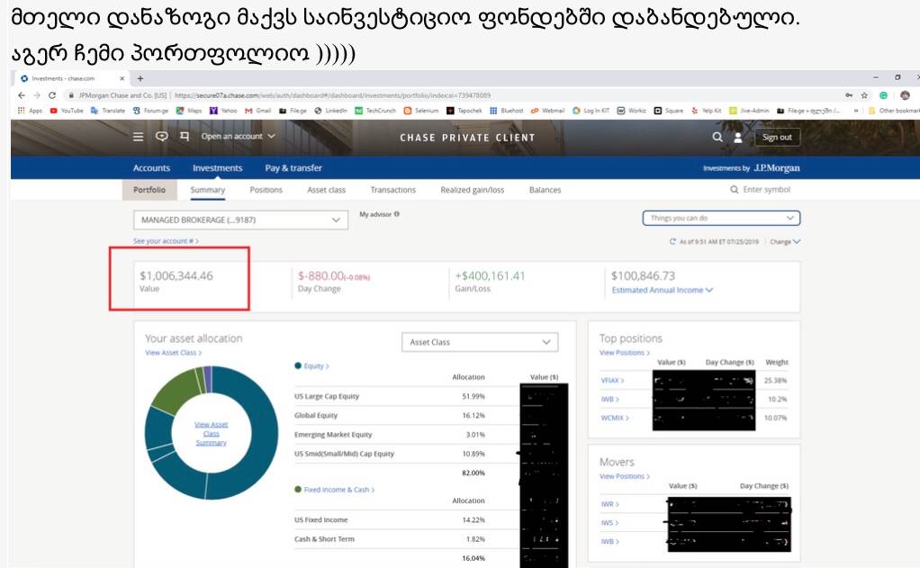The image size is (920, 568).
Task: Open Asset Class dropdown in allocation panel
Action: point(480,342)
